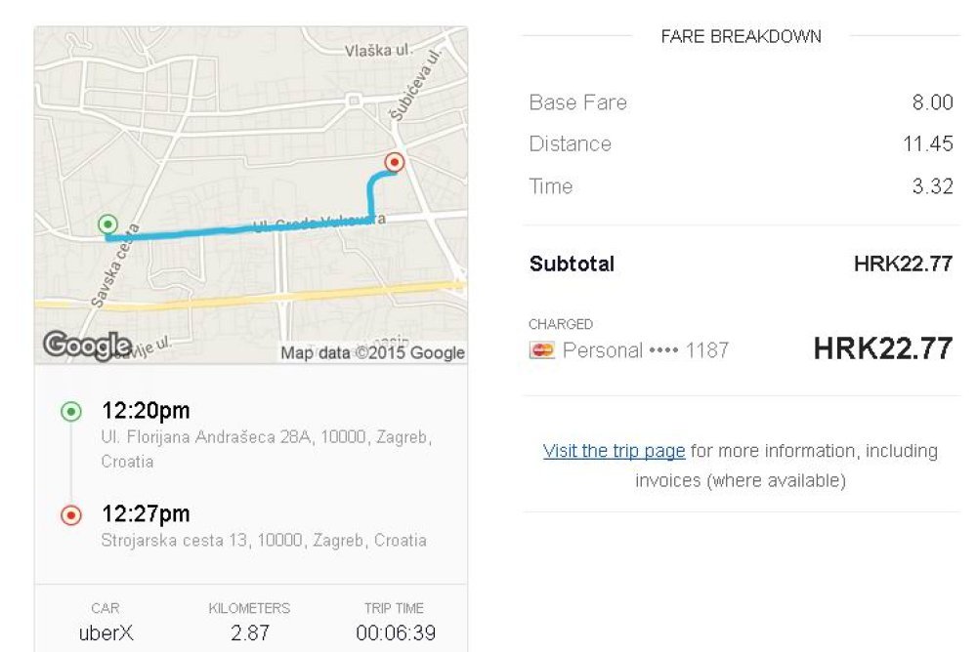Click the charged total HRK22.77 amount
Image resolution: width=977 pixels, height=652 pixels.
pos(882,348)
